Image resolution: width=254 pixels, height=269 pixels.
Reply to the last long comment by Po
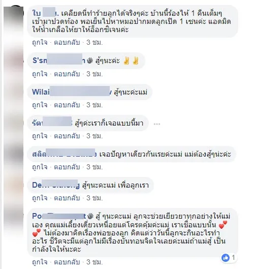67,262
